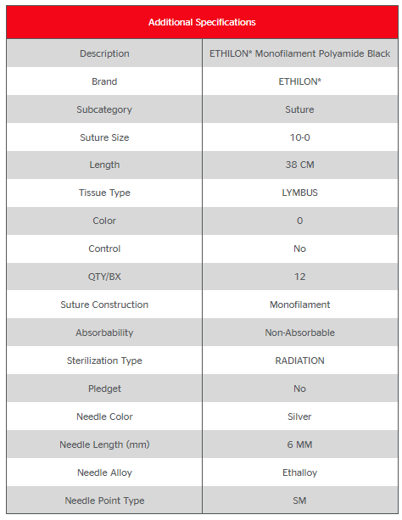Select the Brand row label
Image resolution: width=402 pixels, height=520 pixels.
(104, 81)
